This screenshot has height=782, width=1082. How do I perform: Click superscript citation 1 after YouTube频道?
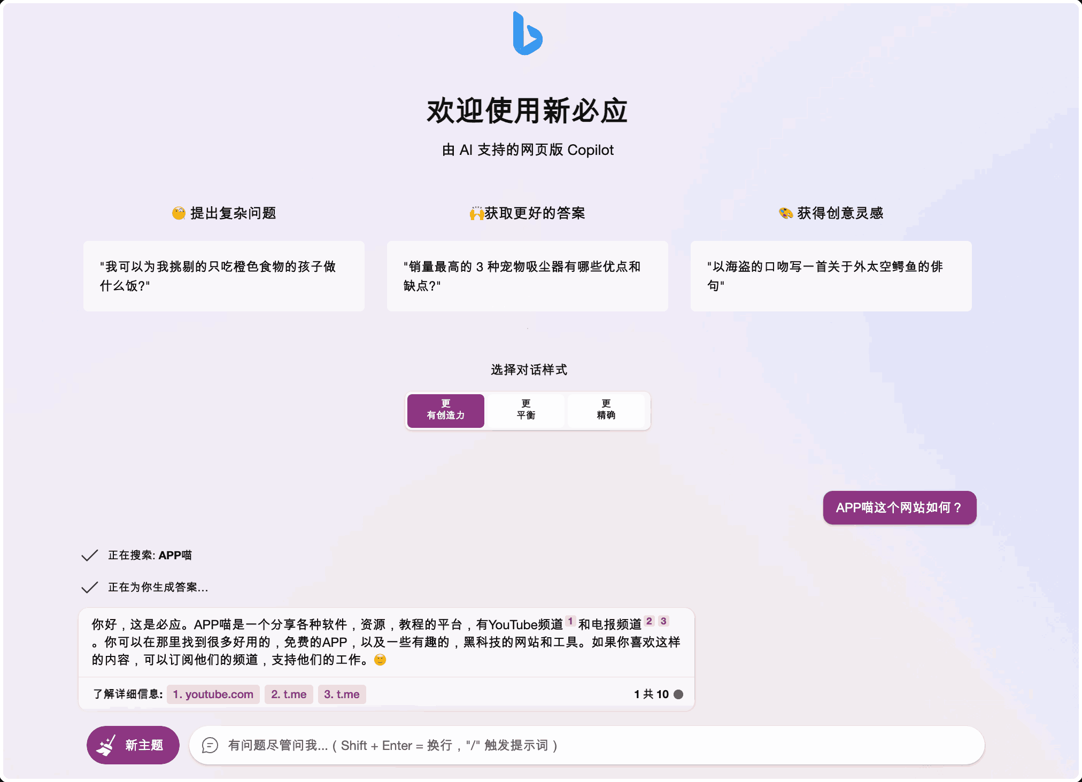tap(570, 621)
